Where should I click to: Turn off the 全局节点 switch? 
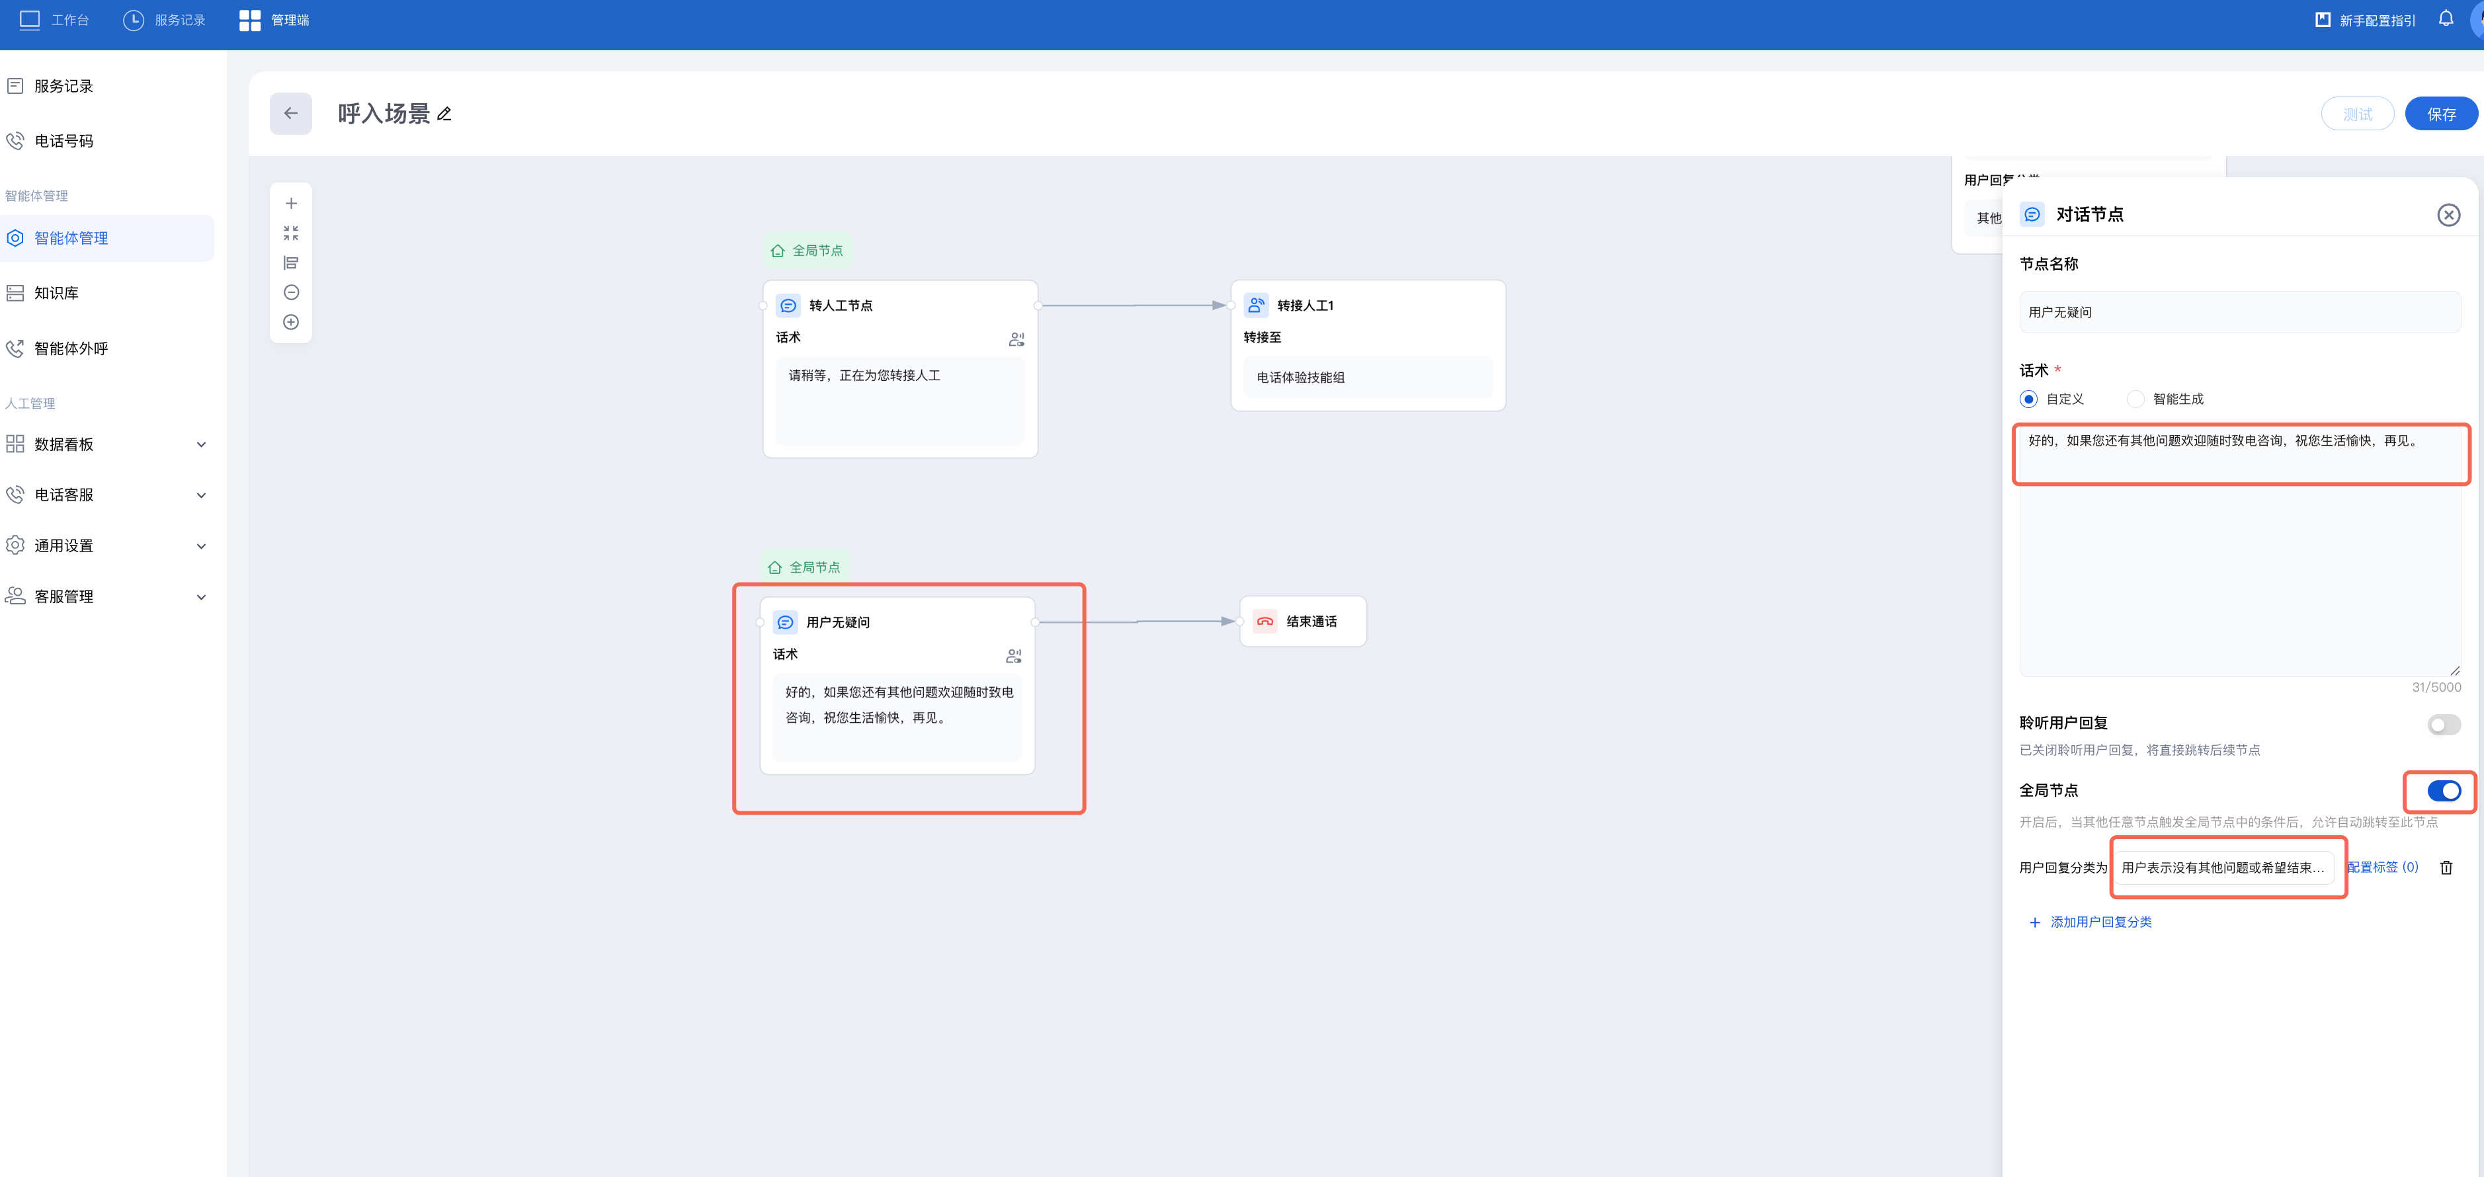point(2444,790)
